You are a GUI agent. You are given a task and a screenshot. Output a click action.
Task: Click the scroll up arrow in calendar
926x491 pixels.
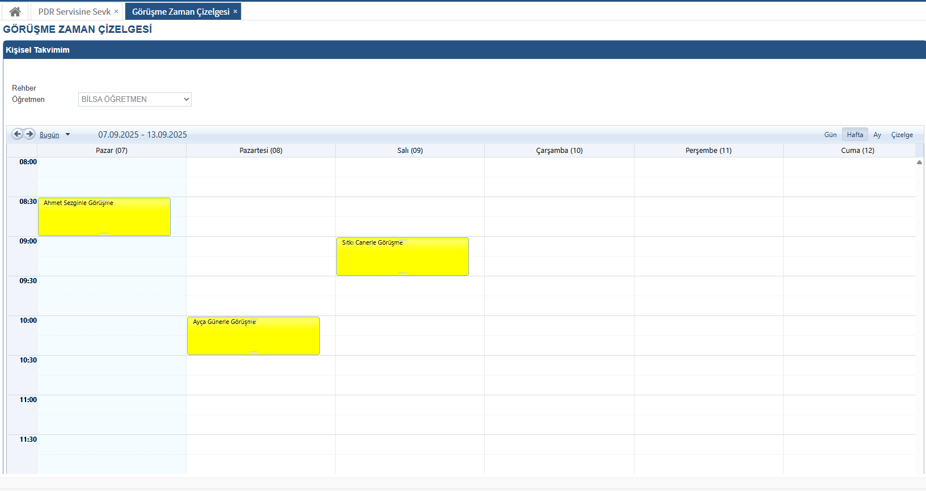[919, 163]
